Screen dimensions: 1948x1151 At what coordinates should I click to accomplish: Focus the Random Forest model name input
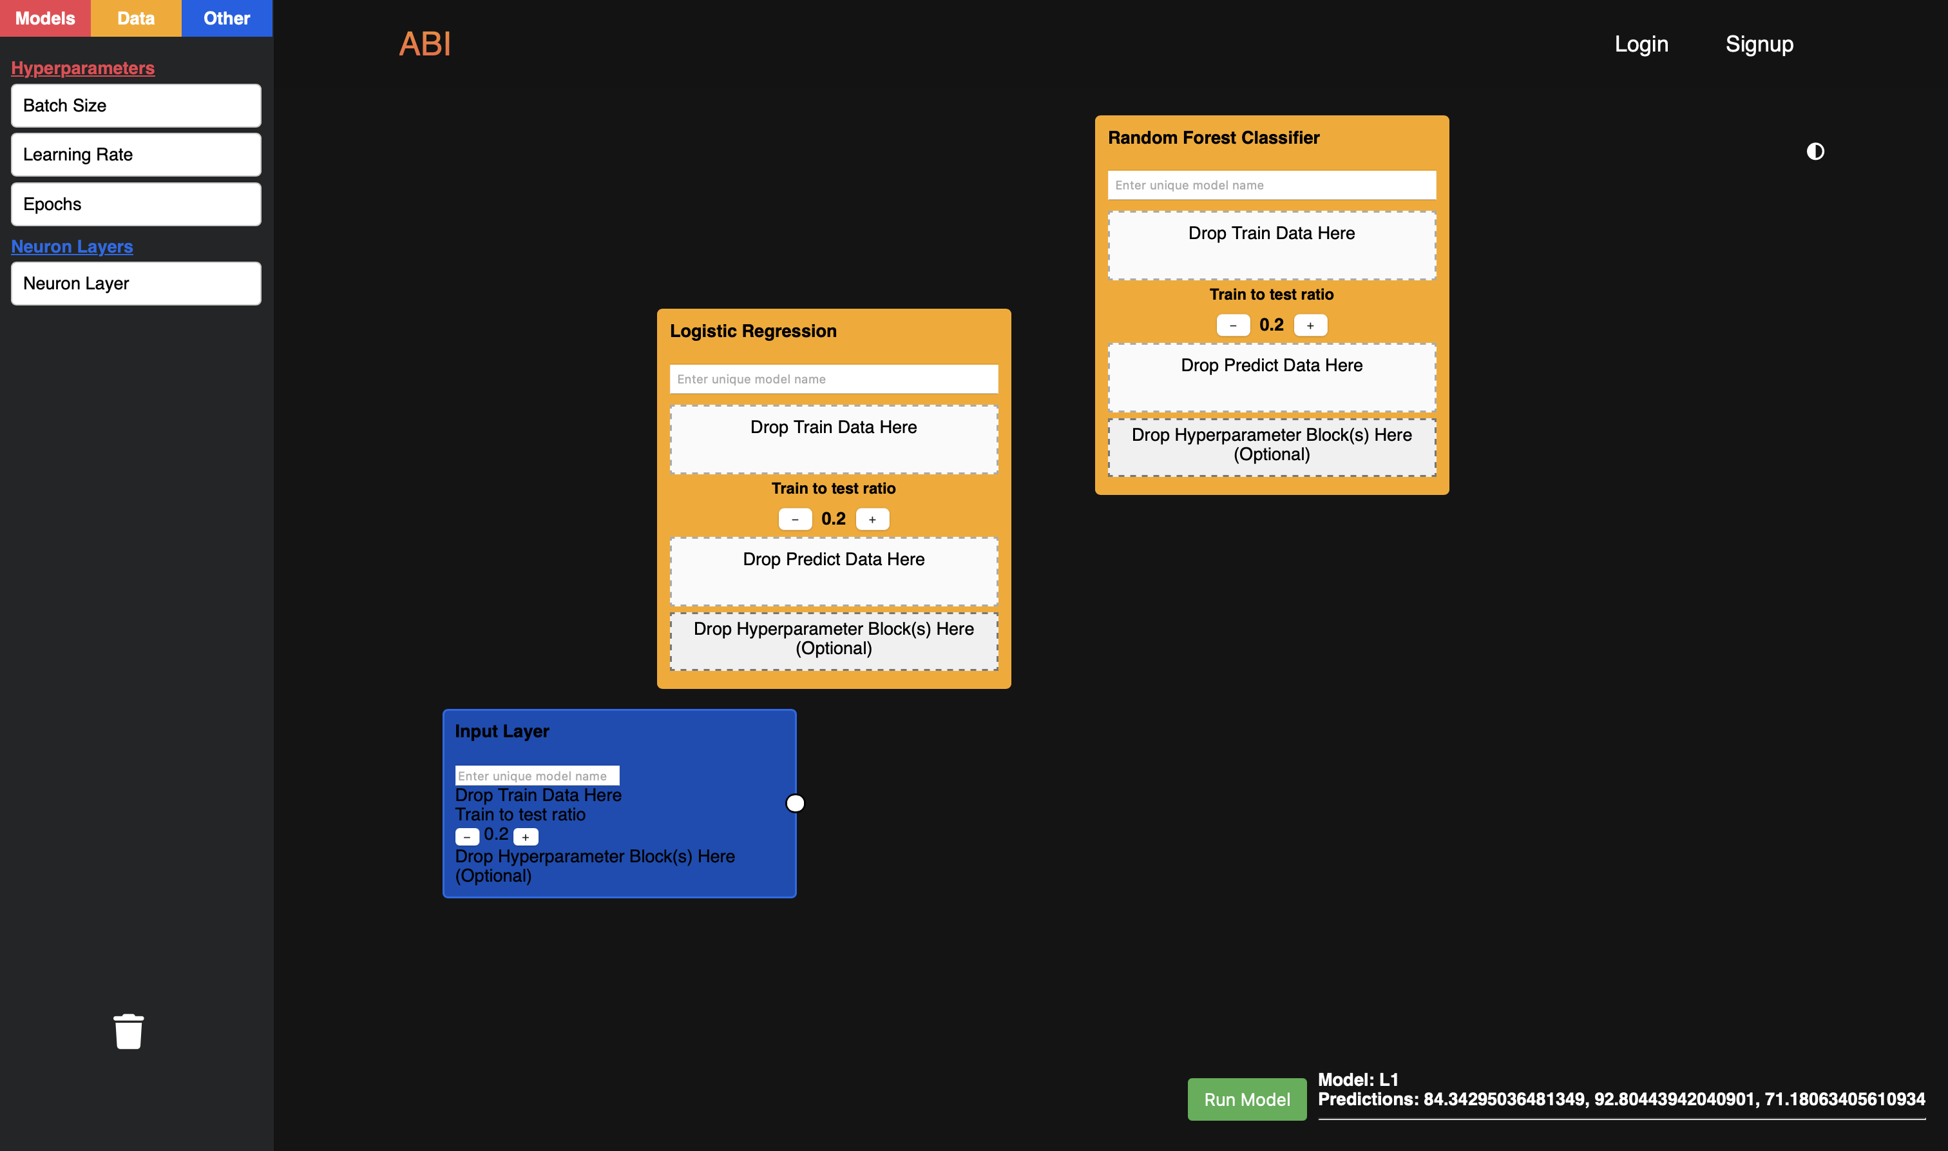pyautogui.click(x=1271, y=186)
